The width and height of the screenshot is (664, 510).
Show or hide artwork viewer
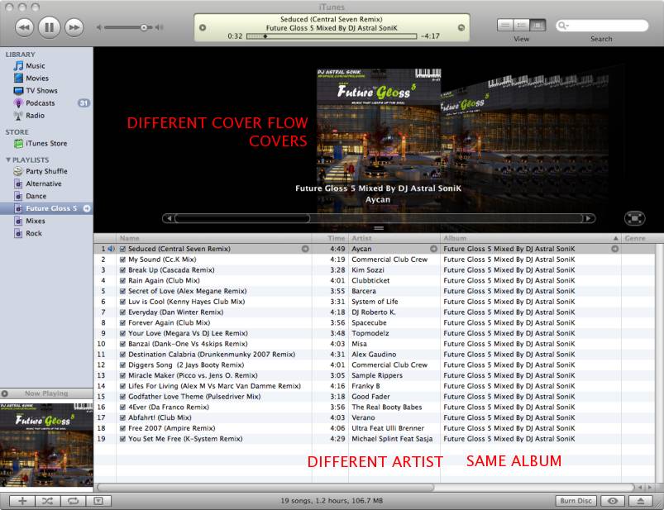(98, 501)
